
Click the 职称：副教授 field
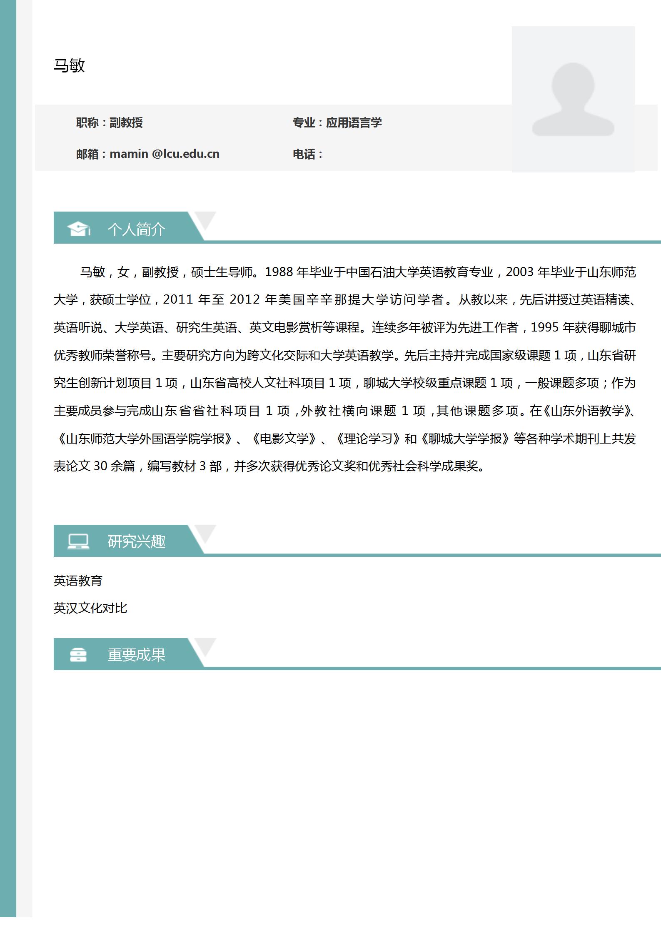point(110,122)
